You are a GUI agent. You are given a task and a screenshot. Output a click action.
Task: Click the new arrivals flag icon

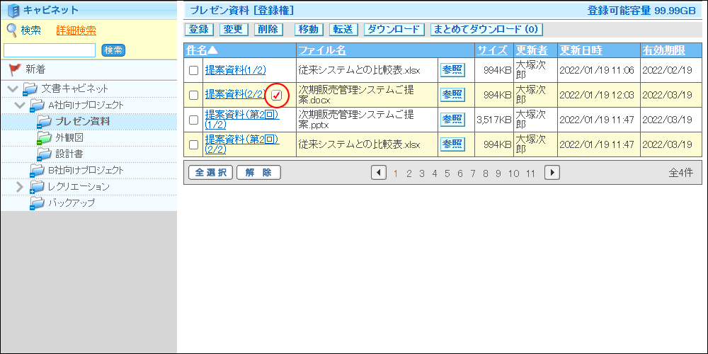pyautogui.click(x=14, y=69)
